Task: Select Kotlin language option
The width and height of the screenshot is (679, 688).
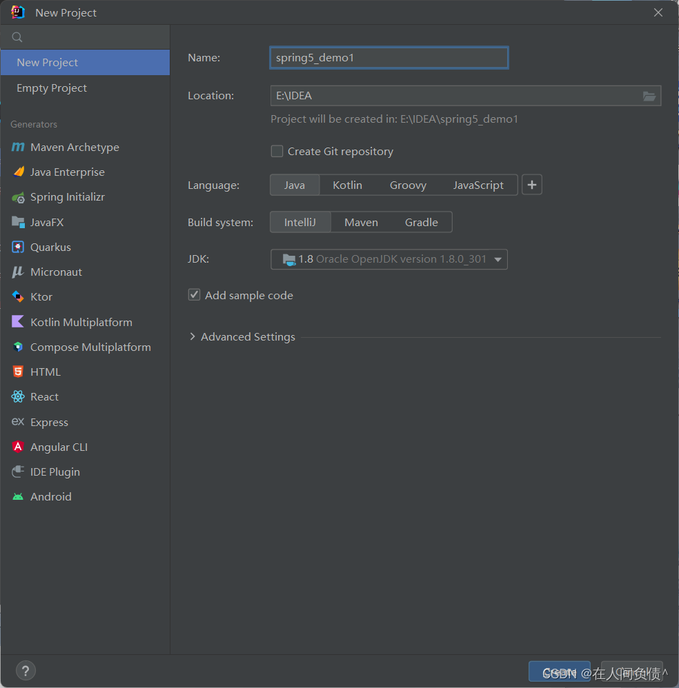Action: (x=347, y=185)
